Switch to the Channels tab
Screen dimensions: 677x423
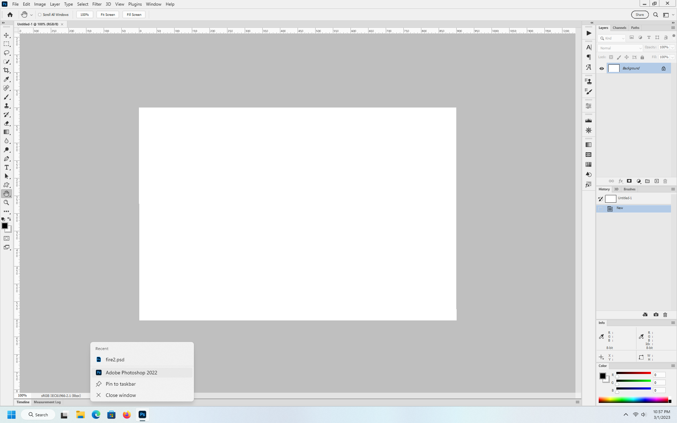click(x=619, y=27)
